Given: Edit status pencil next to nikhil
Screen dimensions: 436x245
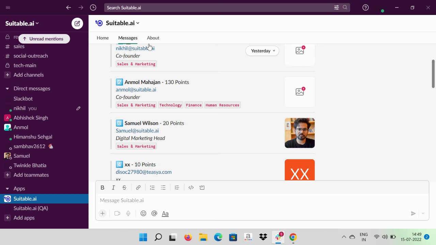Looking at the screenshot, I should [78, 108].
